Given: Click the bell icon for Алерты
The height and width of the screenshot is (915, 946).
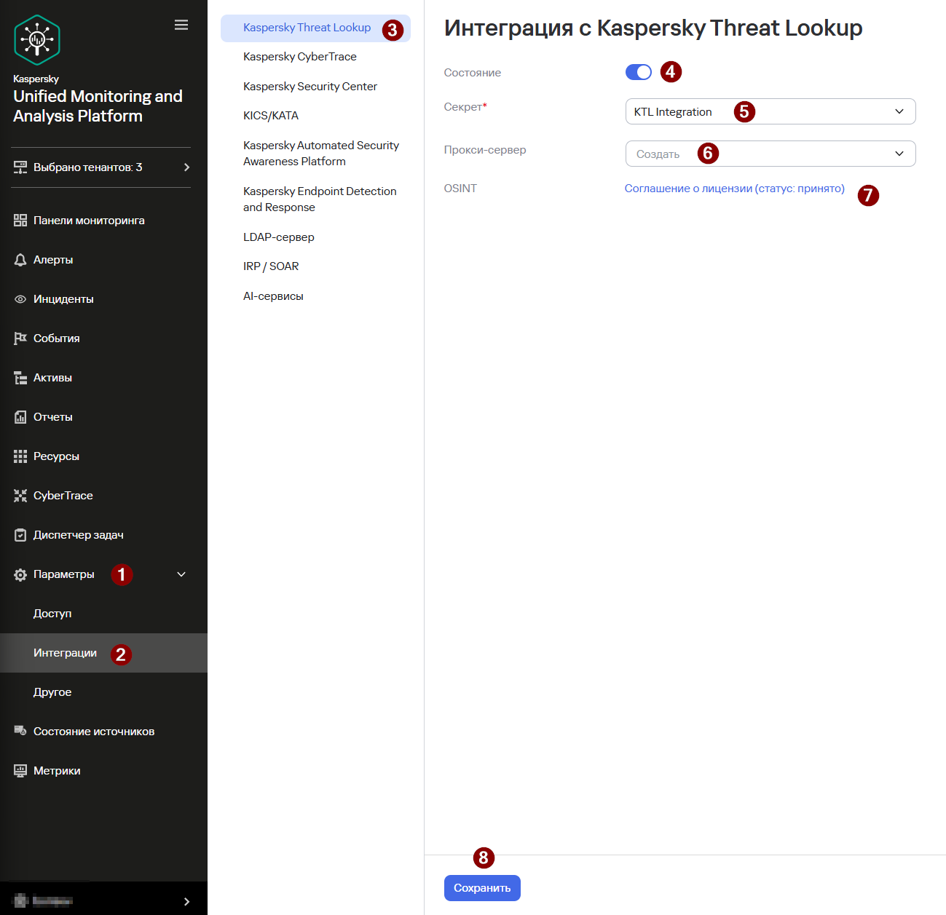Looking at the screenshot, I should [20, 260].
